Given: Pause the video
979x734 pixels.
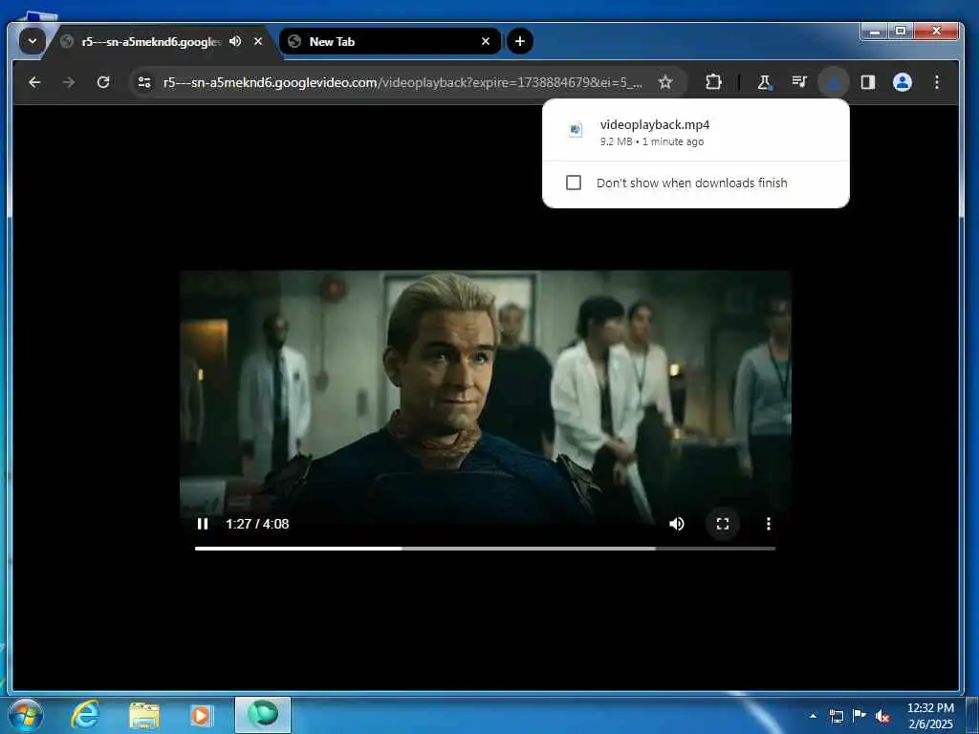Looking at the screenshot, I should (x=203, y=524).
